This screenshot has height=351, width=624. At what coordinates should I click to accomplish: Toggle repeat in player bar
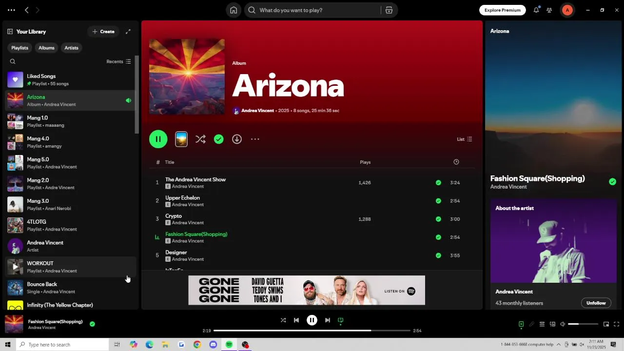[341, 320]
